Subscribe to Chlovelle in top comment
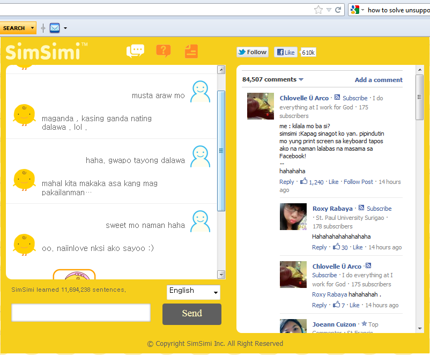Viewport: 430px width, 355px height. point(355,98)
